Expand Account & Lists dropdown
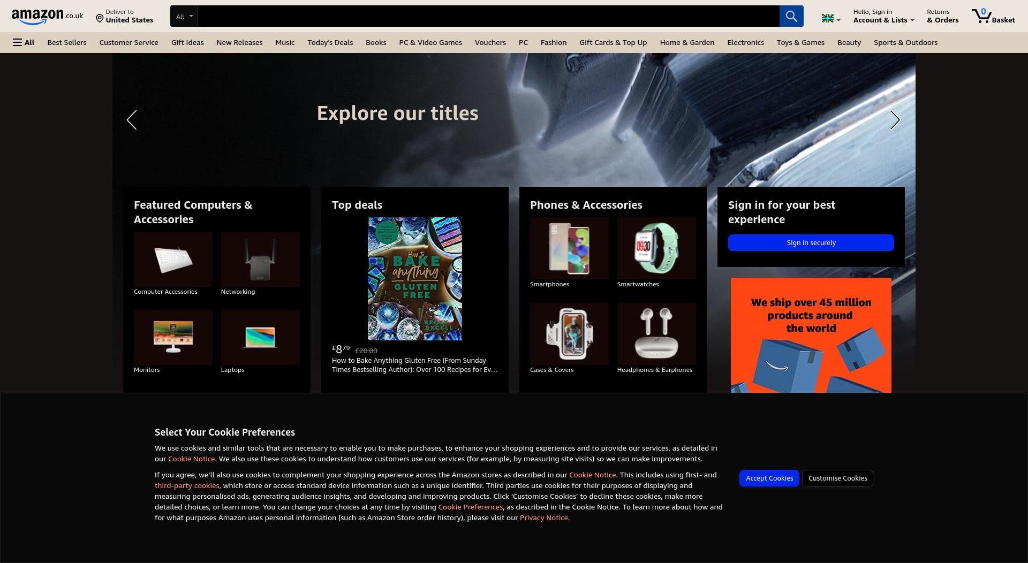 pos(883,16)
